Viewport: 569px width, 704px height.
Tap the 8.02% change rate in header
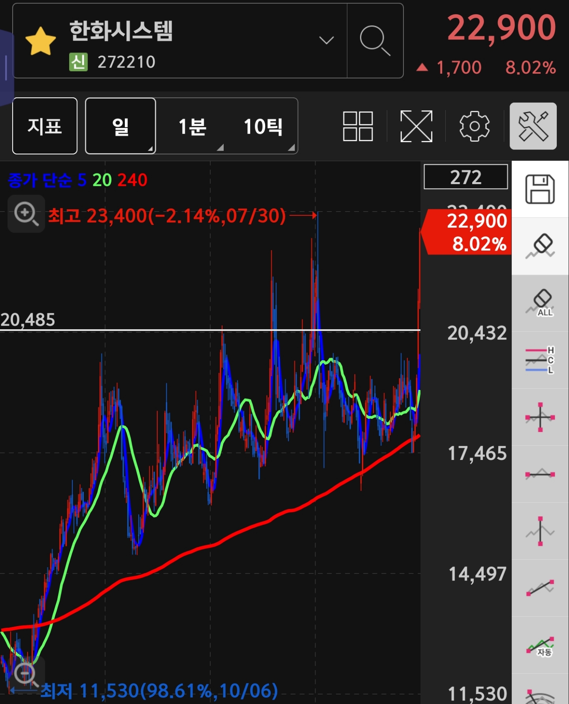pos(530,68)
